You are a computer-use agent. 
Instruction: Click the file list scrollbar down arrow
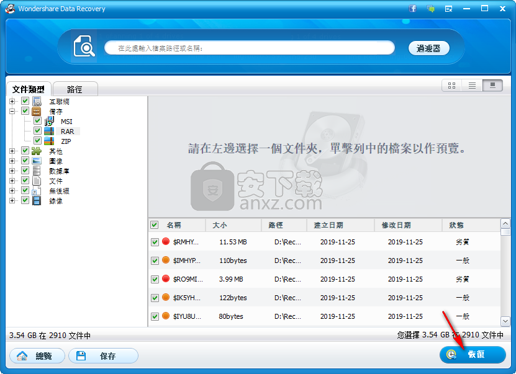[x=505, y=321]
